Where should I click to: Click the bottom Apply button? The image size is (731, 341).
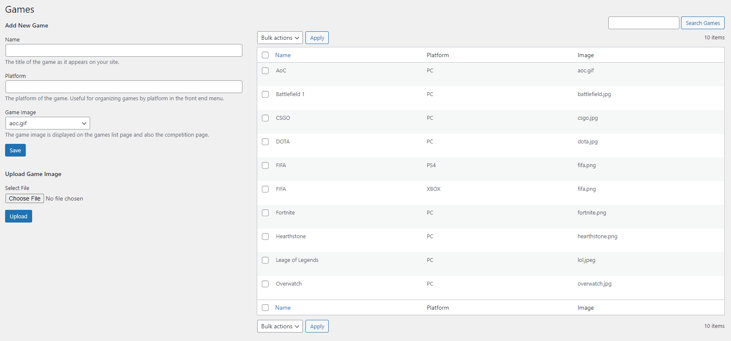coord(317,326)
